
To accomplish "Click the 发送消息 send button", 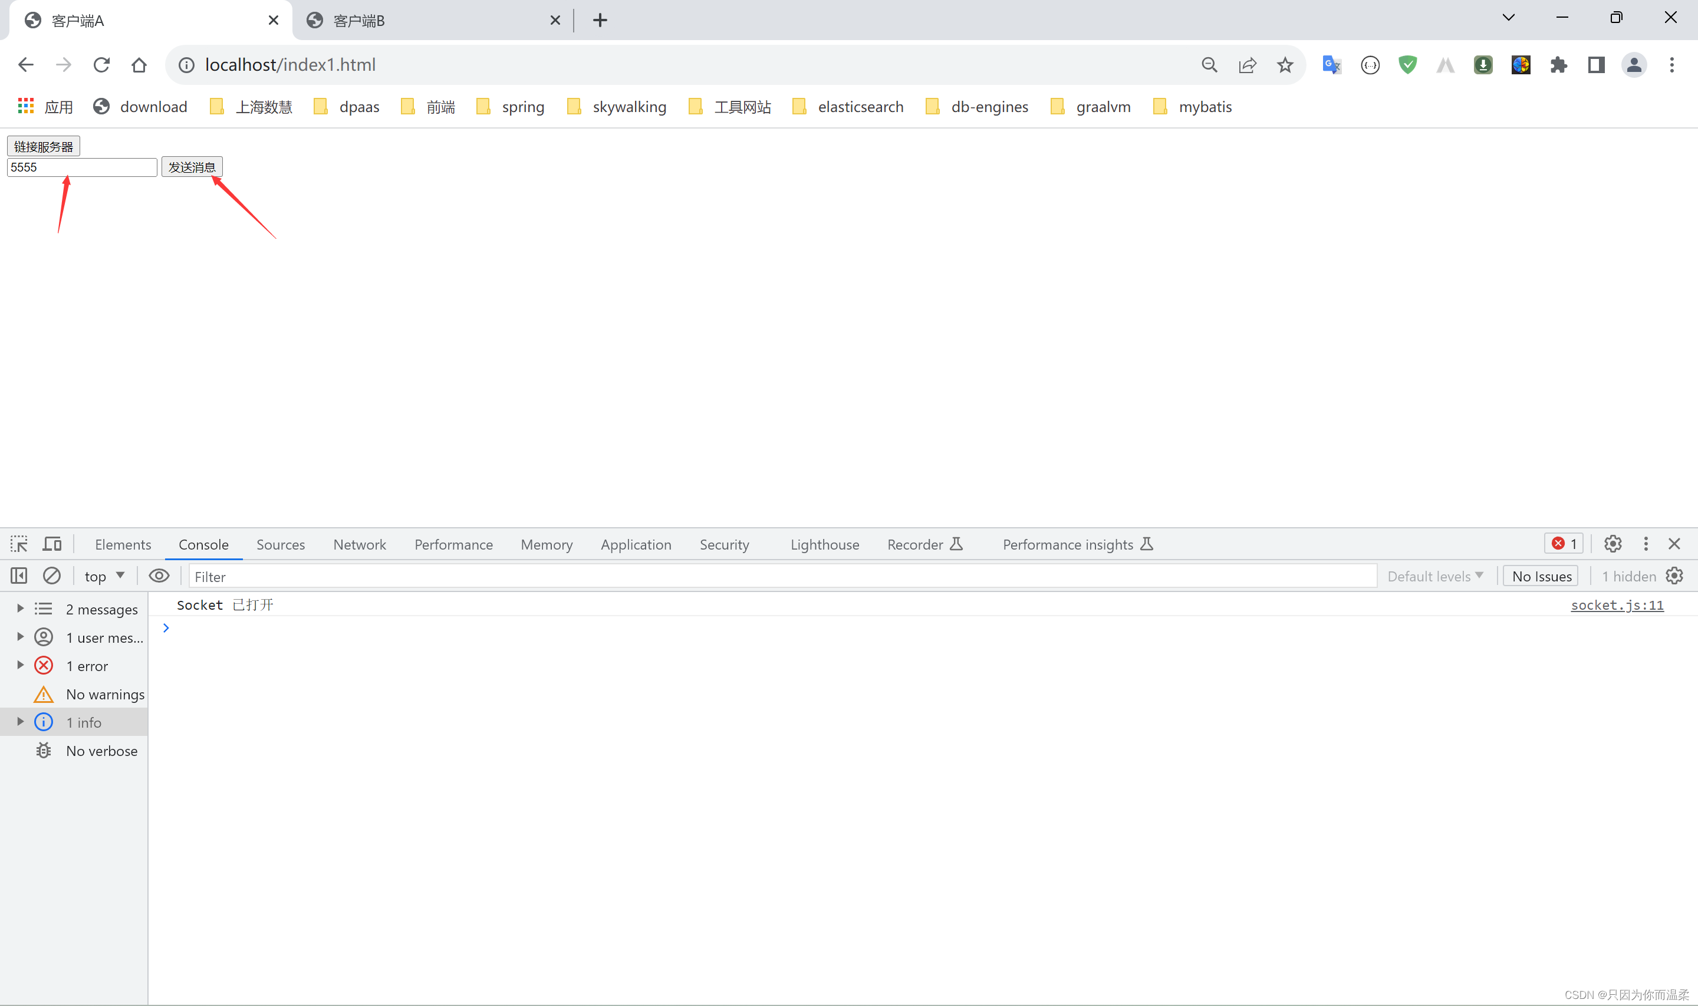I will point(193,166).
